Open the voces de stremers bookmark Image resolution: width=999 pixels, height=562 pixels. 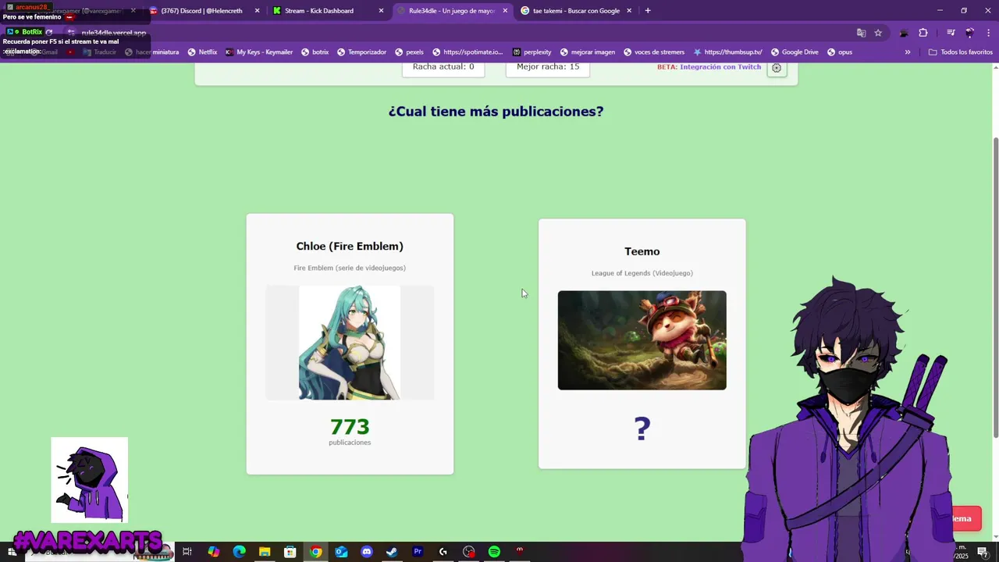653,52
